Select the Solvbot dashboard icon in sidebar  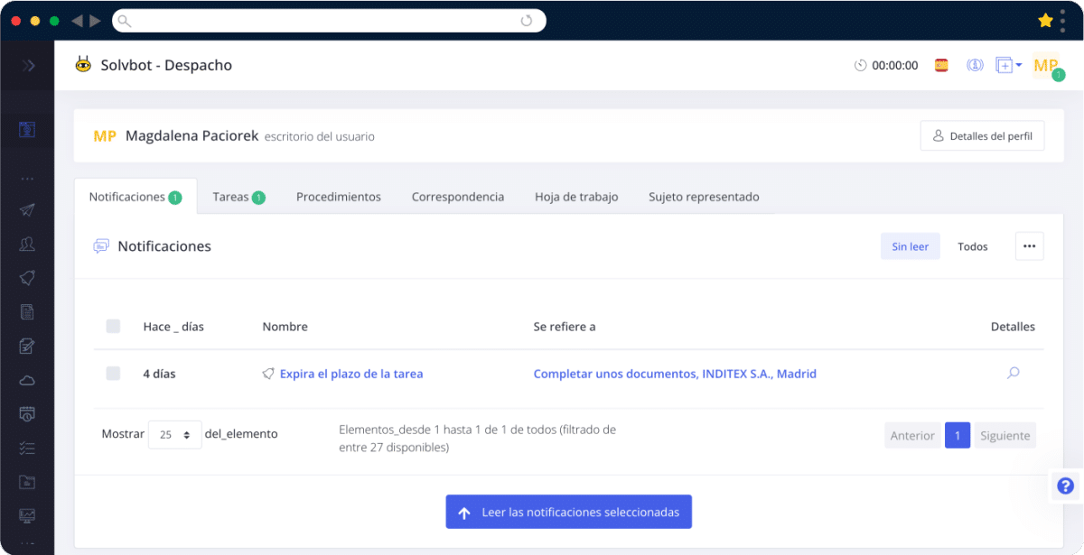click(x=27, y=129)
